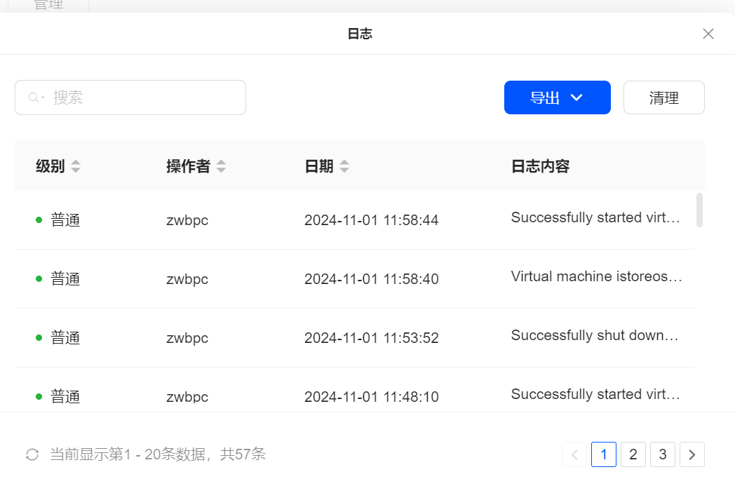Sort by 日期 column arrows
This screenshot has width=735, height=486.
(344, 166)
